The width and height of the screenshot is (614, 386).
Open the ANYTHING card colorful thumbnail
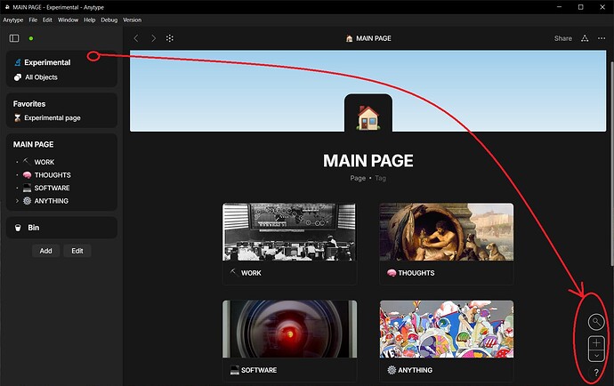coord(447,329)
